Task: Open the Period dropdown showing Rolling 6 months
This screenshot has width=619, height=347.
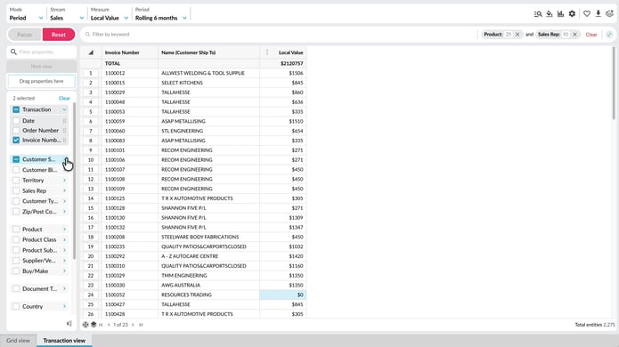Action: click(x=161, y=14)
